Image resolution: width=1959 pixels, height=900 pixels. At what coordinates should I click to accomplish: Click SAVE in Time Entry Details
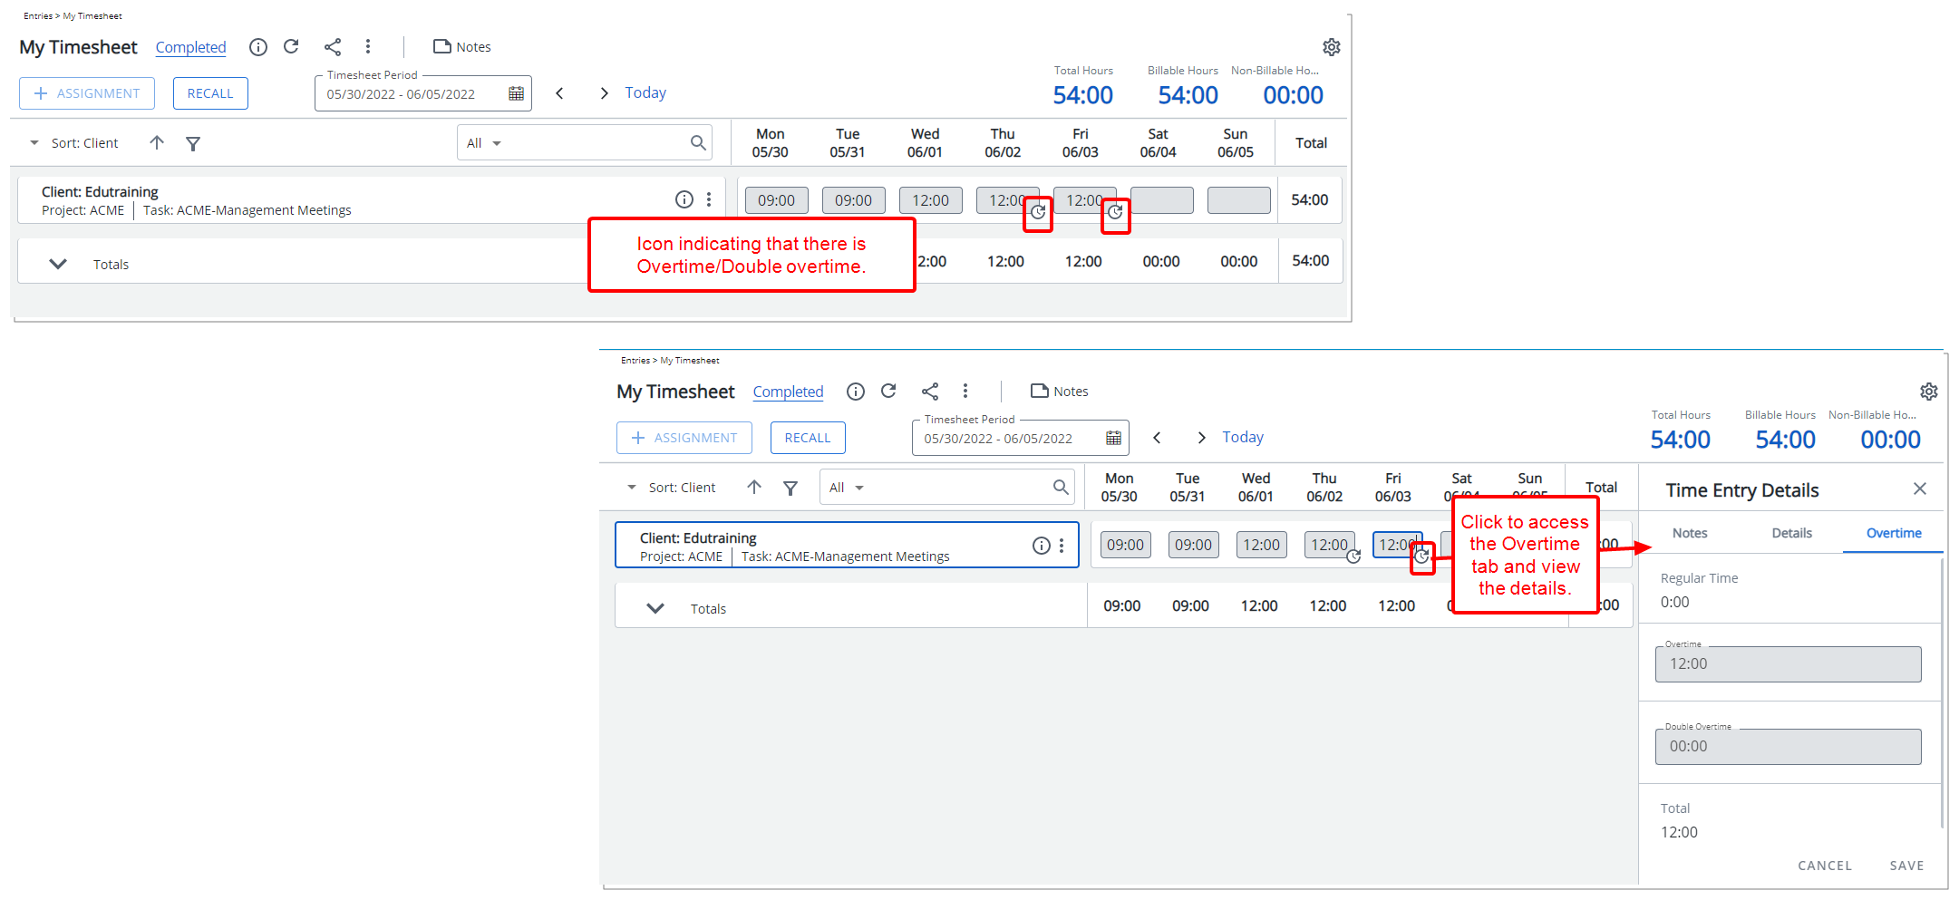[x=1907, y=866]
